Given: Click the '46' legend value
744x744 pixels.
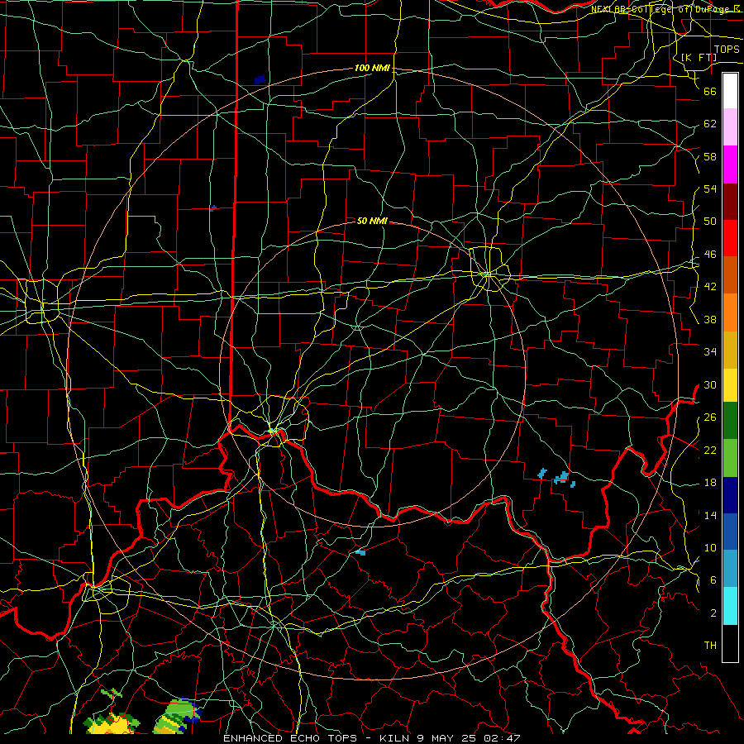Looking at the screenshot, I should point(710,255).
